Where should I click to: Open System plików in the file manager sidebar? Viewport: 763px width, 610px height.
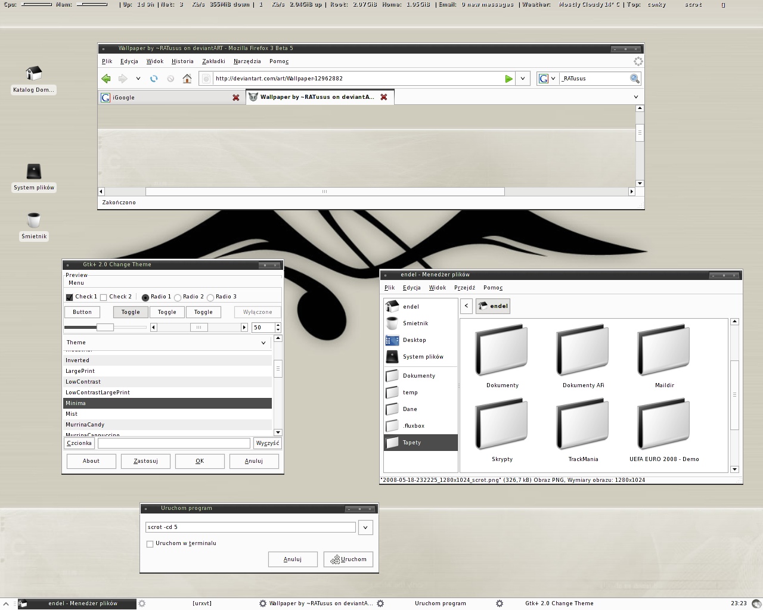[x=421, y=357]
